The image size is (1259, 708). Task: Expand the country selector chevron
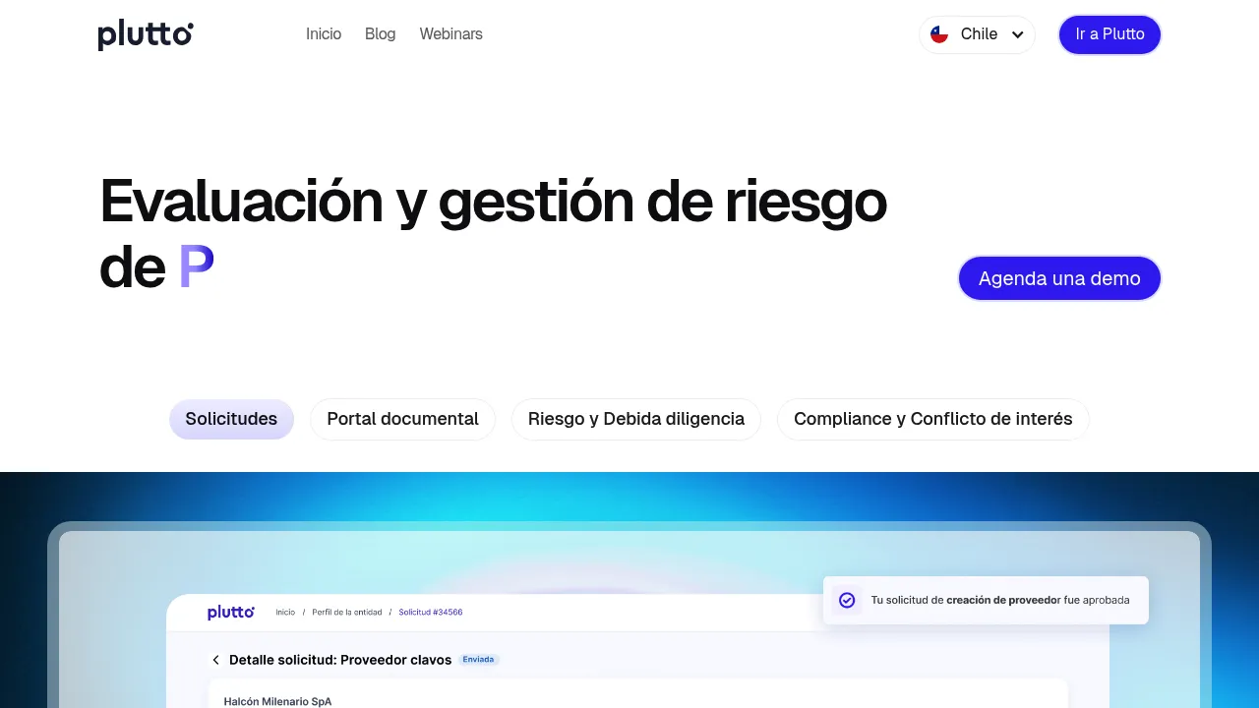click(1018, 34)
